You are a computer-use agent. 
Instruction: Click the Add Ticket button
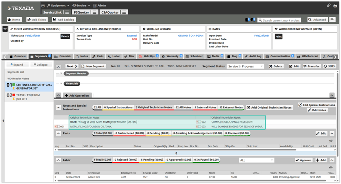37,20
